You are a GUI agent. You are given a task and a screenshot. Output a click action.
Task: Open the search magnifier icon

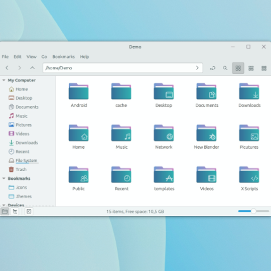coord(225,68)
